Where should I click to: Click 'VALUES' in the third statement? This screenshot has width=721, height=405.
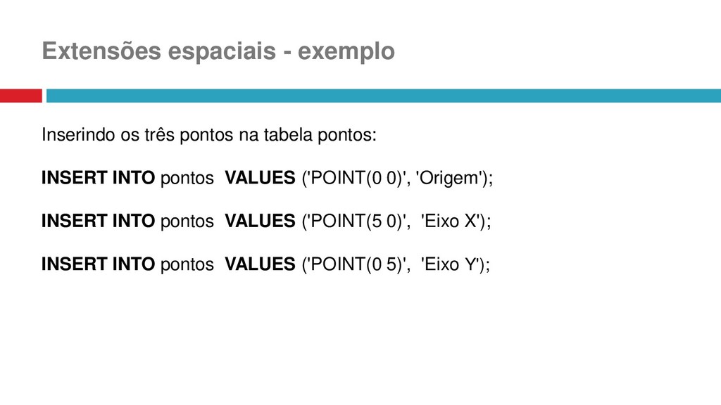[x=260, y=264]
